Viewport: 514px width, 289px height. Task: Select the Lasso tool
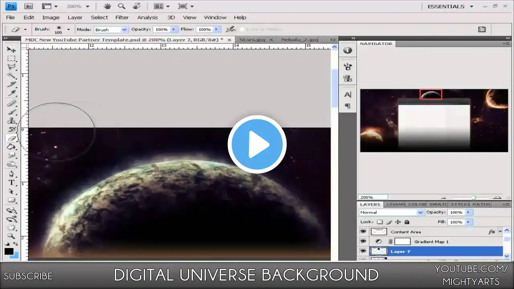coord(11,67)
